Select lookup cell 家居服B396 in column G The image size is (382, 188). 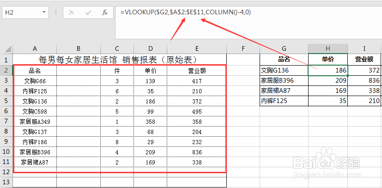pos(284,81)
